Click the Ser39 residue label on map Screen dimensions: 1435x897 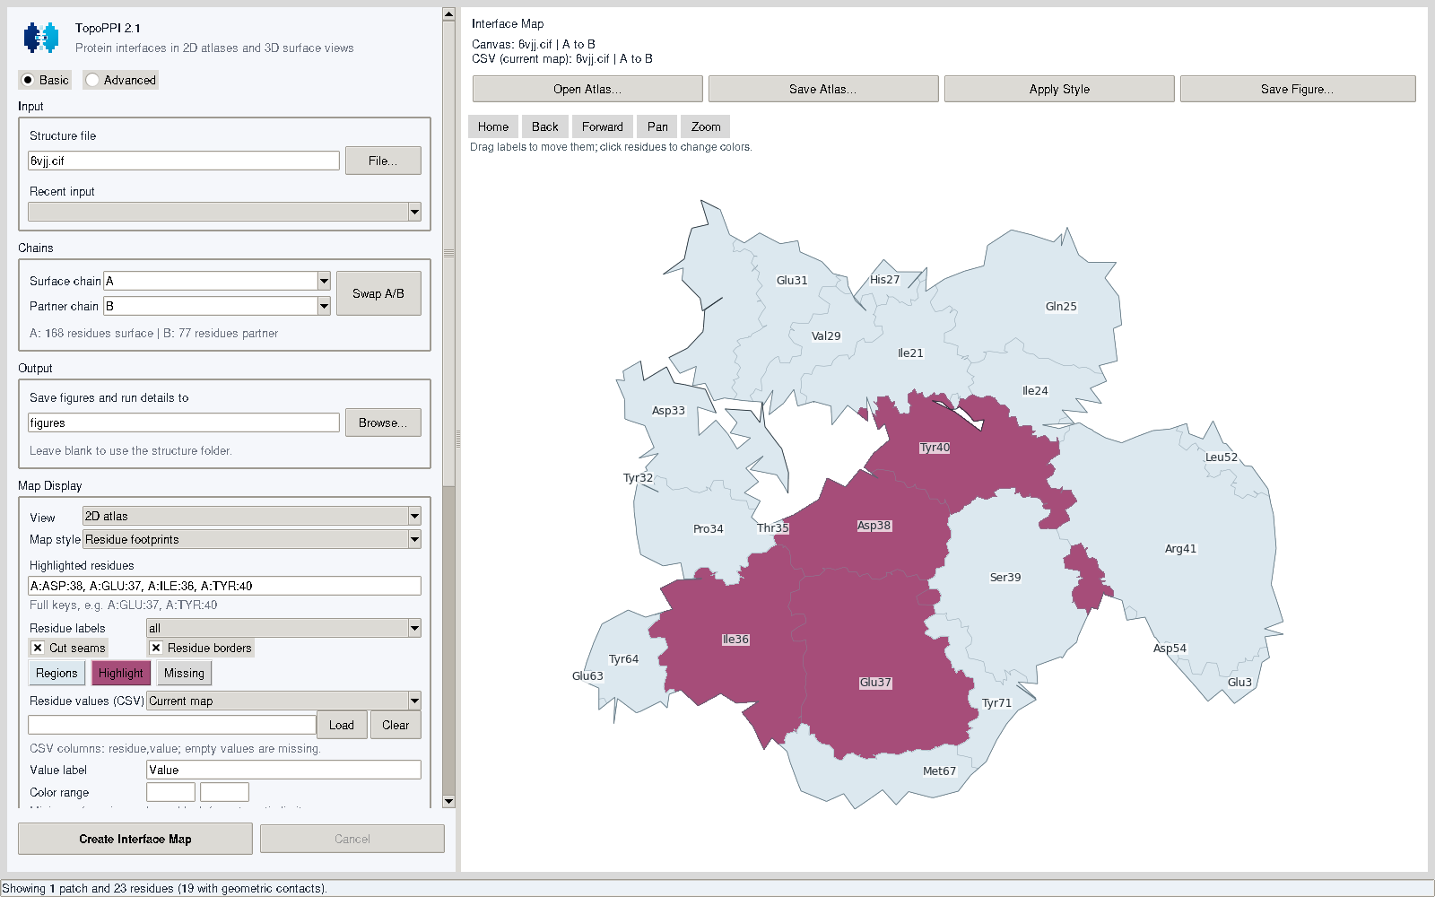[1005, 578]
